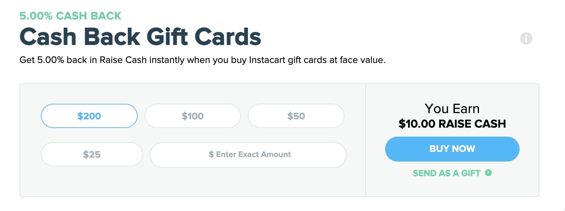Click the word Instacart in the description
The height and width of the screenshot is (211, 565).
(267, 60)
